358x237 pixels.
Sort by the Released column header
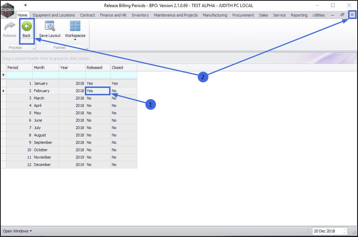[98, 68]
